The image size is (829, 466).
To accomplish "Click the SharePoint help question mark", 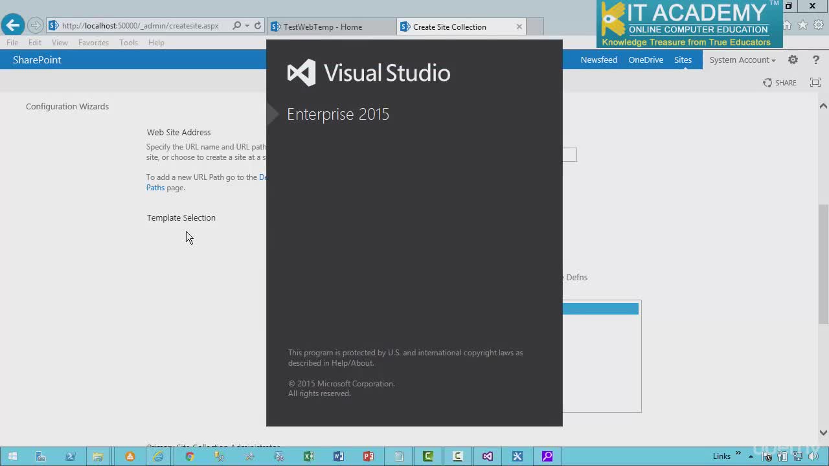I will [x=816, y=60].
